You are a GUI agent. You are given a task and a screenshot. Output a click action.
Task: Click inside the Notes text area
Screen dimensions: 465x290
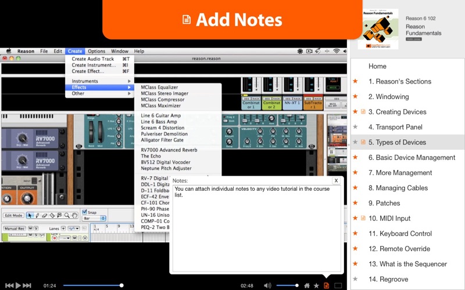(x=256, y=228)
